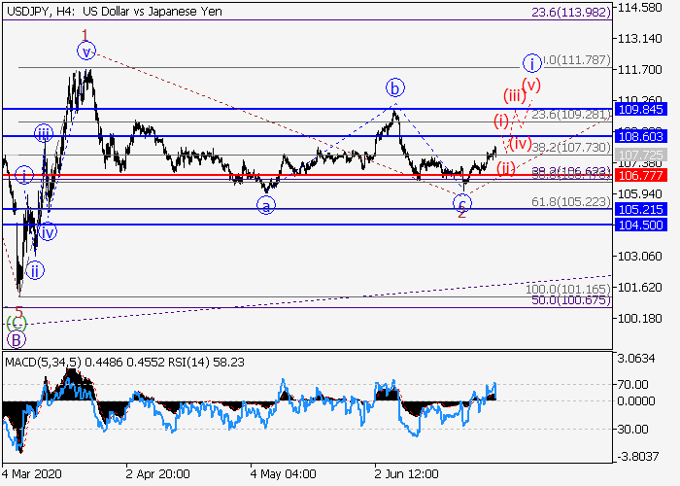Viewport: 680px width, 486px height.
Task: Click the current price tag 107.725
Action: (x=639, y=156)
